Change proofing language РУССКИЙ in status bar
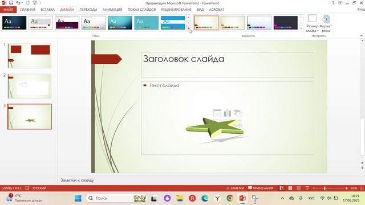 click(x=39, y=188)
